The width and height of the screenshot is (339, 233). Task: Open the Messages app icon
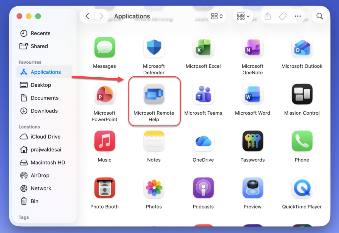click(x=105, y=47)
